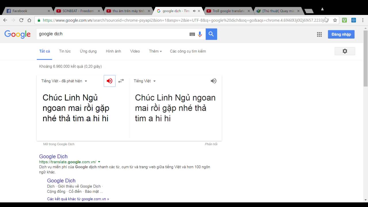
Task: Open the Mở trong Google Dịch link
Action: pos(59,144)
